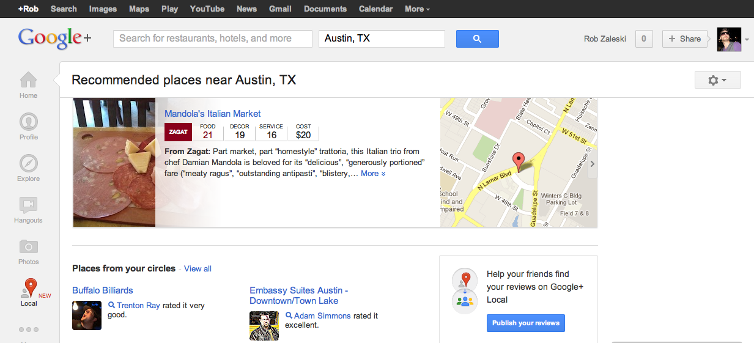Viewport: 754px width, 343px height.
Task: Open the Home sidebar icon
Action: (x=28, y=80)
